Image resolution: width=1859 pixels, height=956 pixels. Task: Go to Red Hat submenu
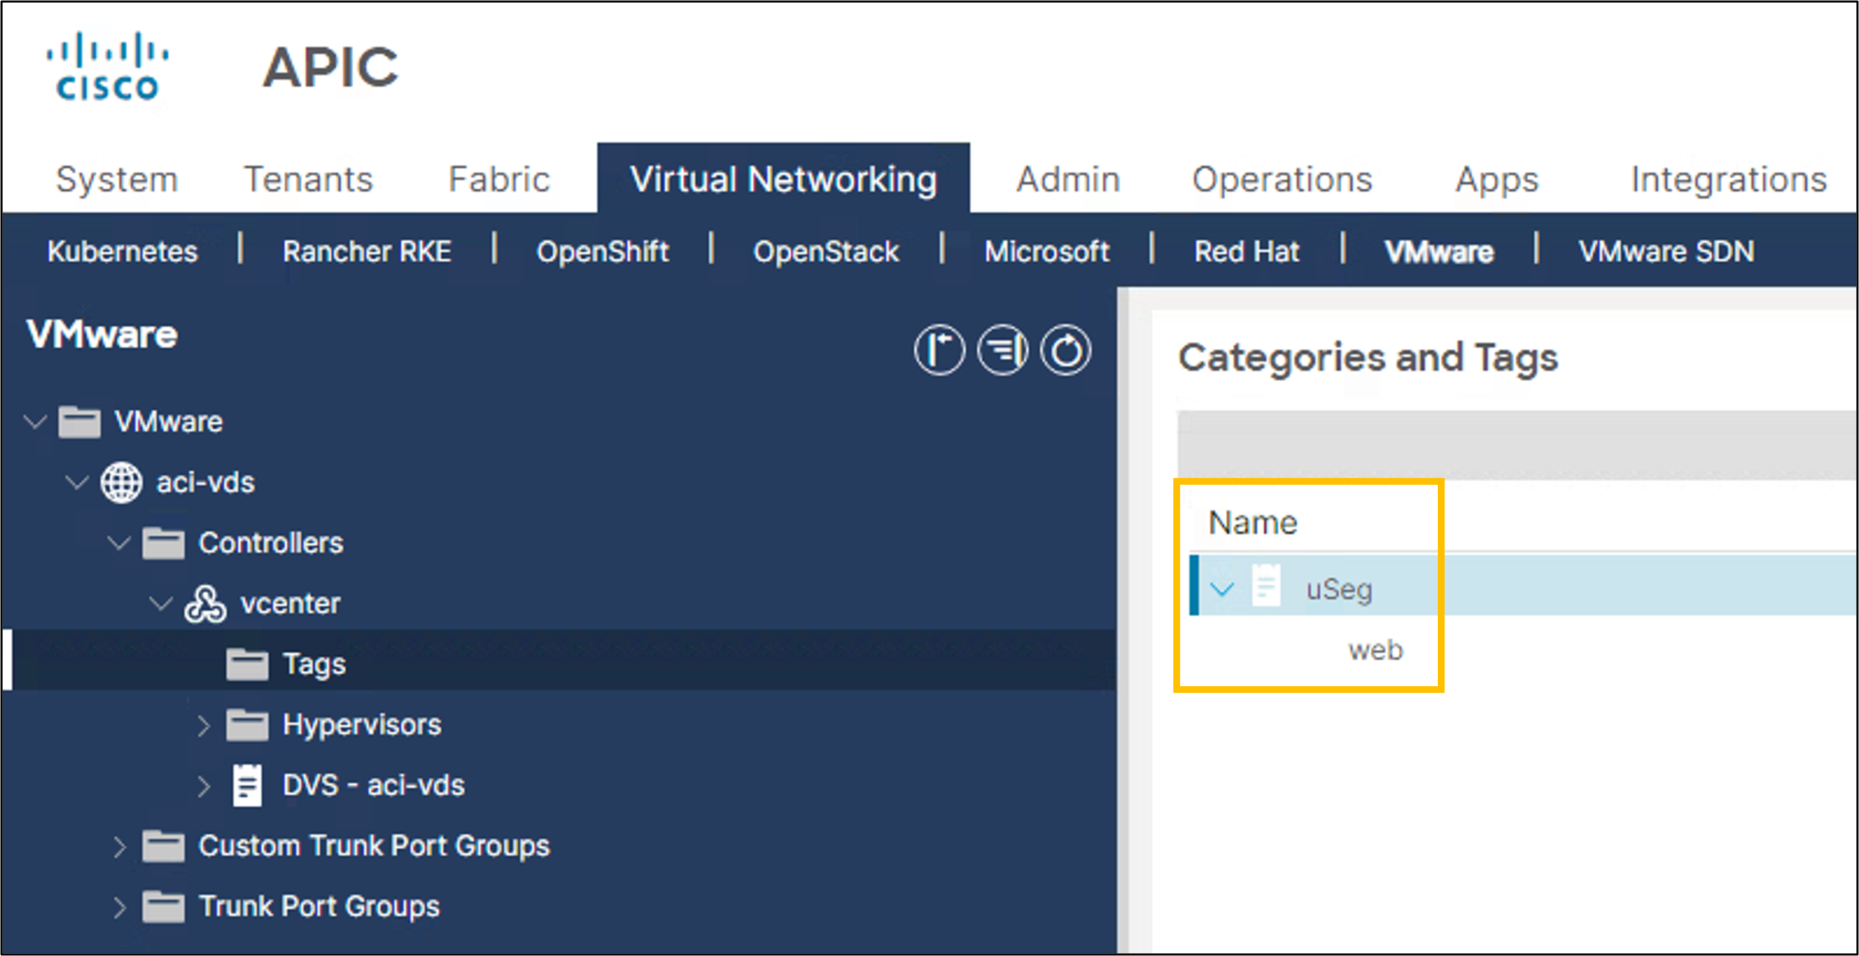tap(1247, 251)
